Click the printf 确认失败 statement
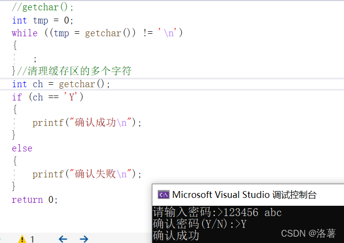Screen dimensions: 344x243 pyautogui.click(x=87, y=174)
